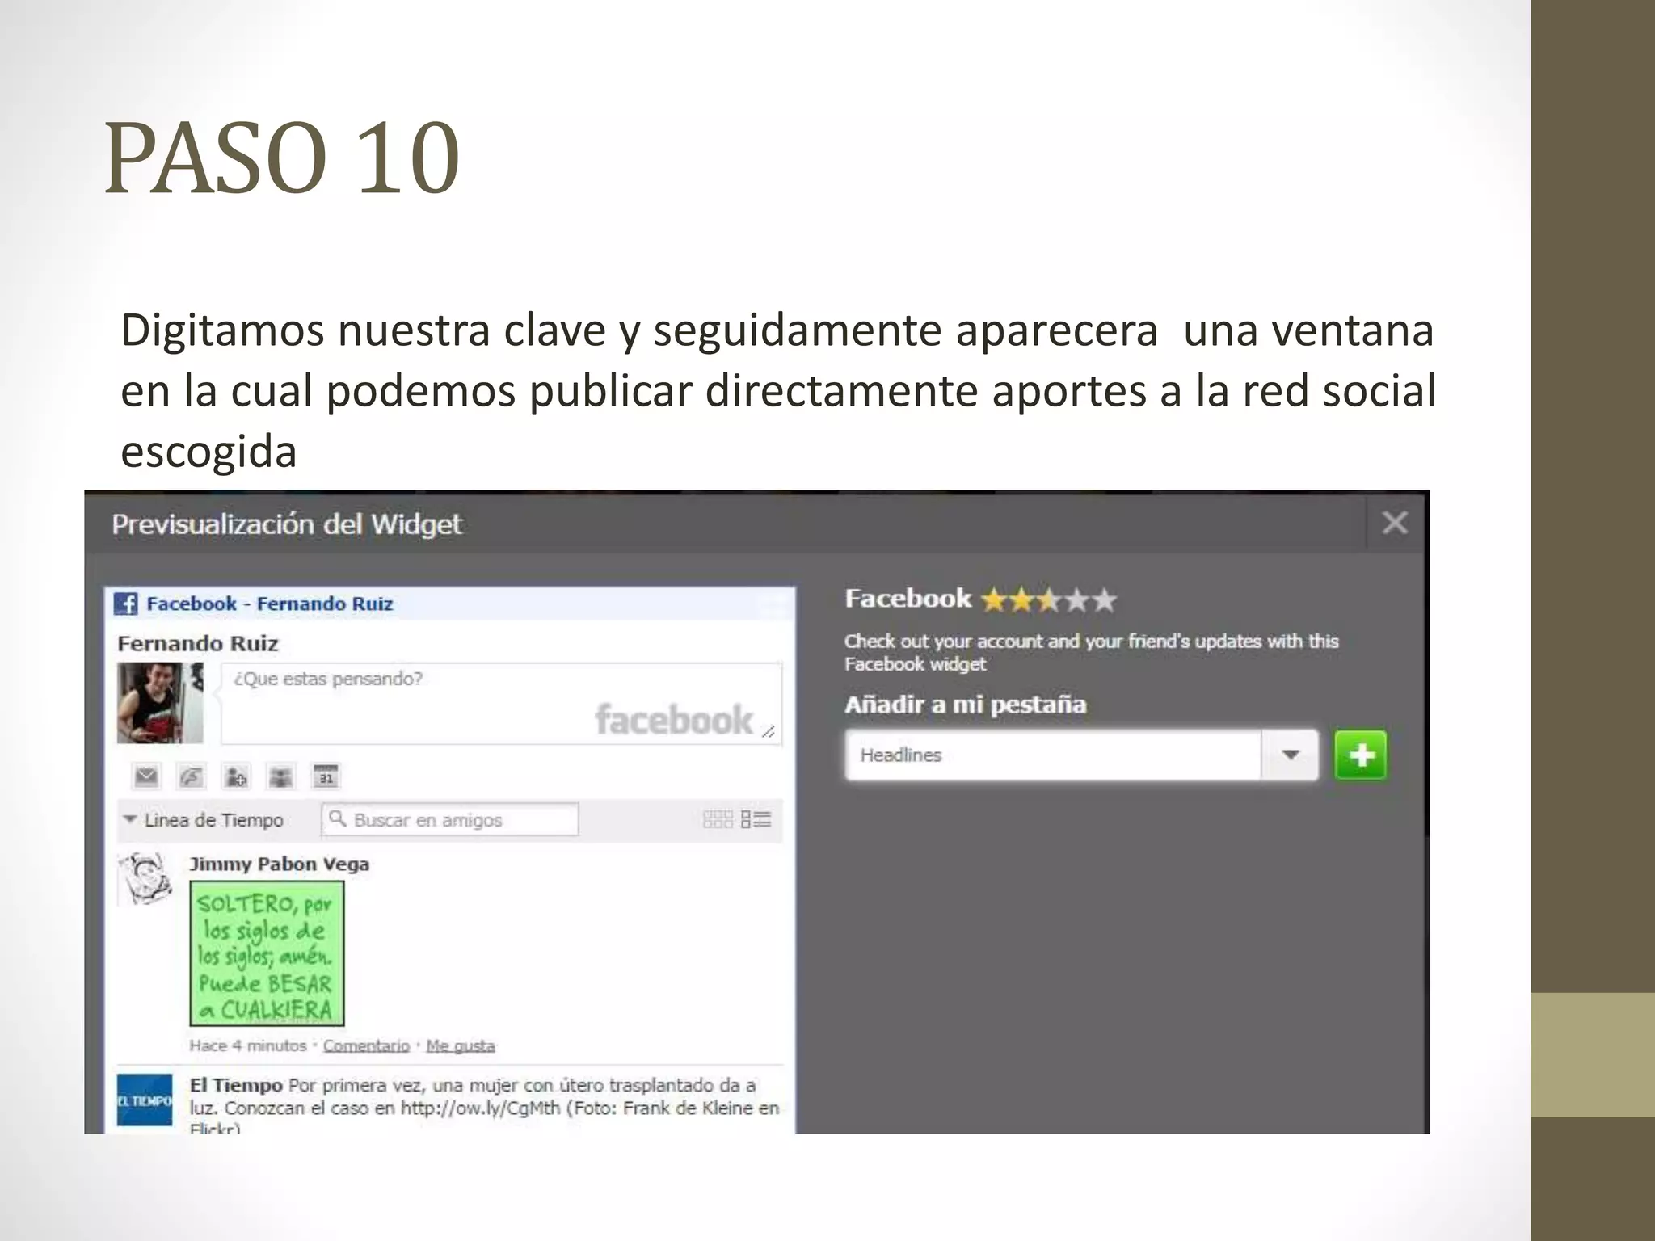The width and height of the screenshot is (1655, 1241).
Task: Open the events calendar icon
Action: (326, 776)
